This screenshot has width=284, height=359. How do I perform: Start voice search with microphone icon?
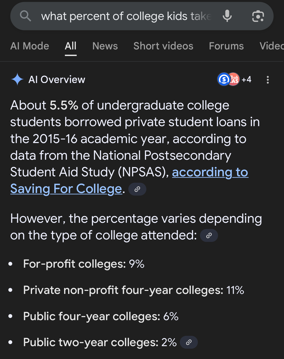pyautogui.click(x=227, y=16)
